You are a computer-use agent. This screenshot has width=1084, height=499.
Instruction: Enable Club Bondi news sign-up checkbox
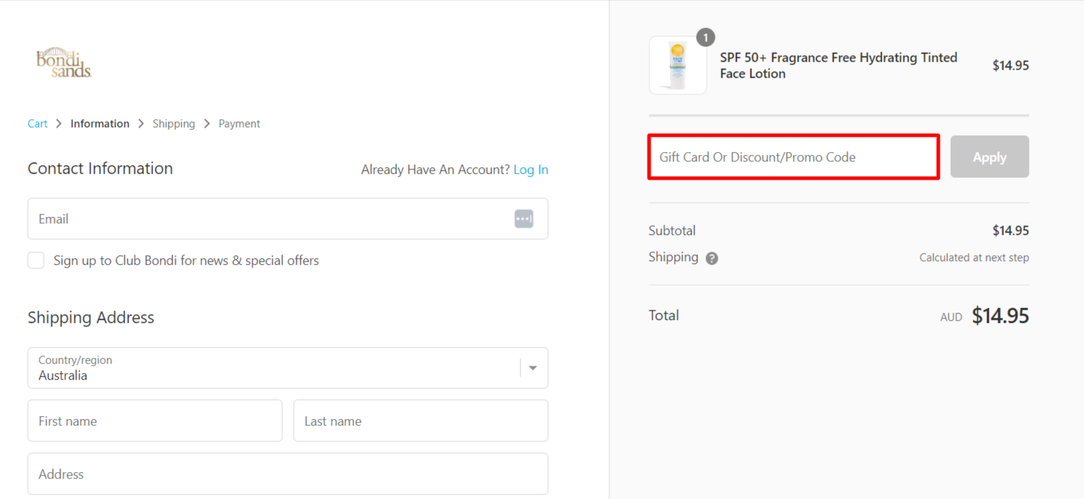coord(36,260)
